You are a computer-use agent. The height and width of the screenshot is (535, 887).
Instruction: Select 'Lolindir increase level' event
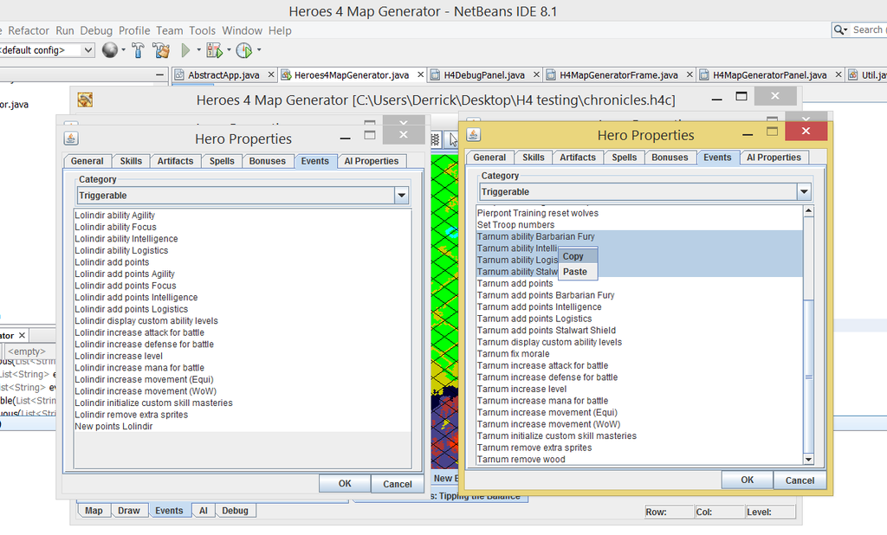click(x=243, y=357)
